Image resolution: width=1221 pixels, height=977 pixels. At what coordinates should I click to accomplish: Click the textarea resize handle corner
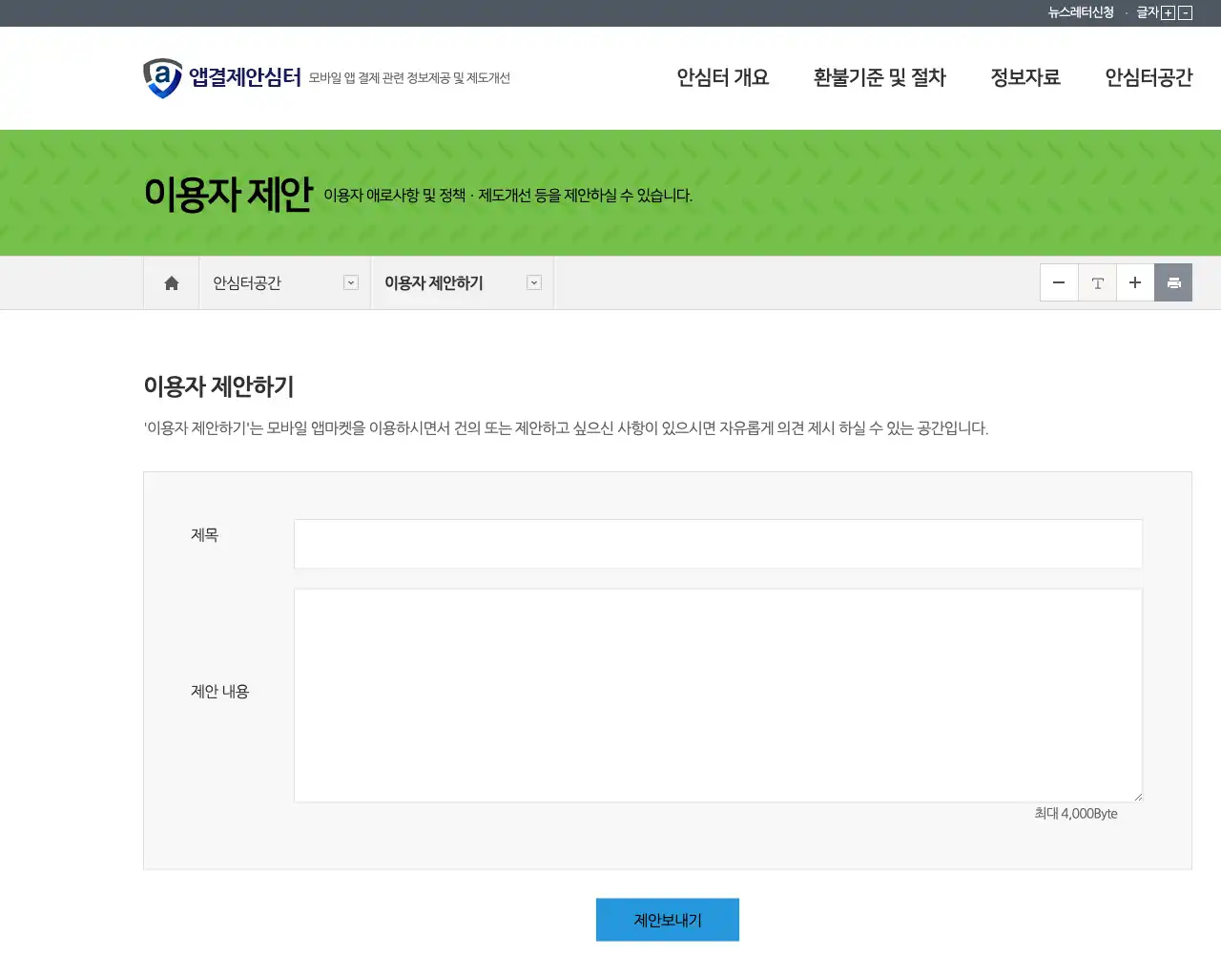[1137, 797]
